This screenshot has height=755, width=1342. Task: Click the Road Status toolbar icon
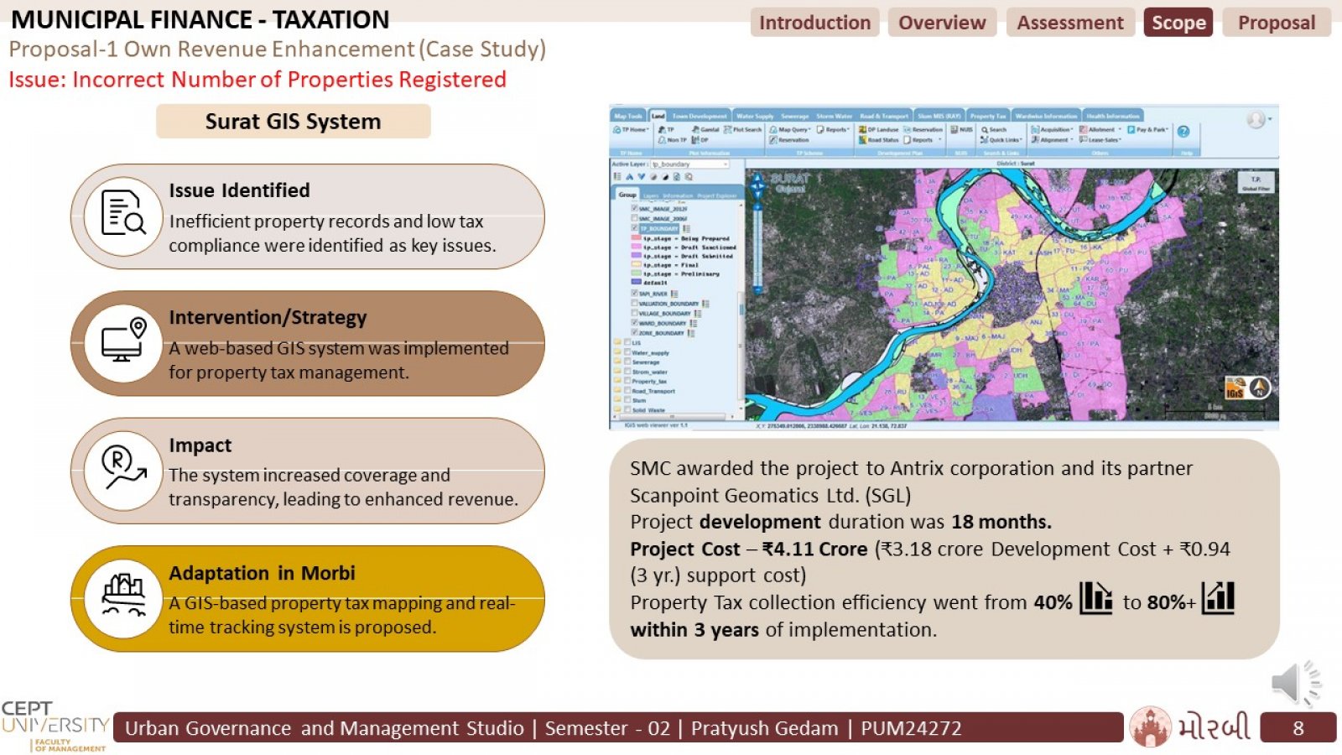click(878, 140)
